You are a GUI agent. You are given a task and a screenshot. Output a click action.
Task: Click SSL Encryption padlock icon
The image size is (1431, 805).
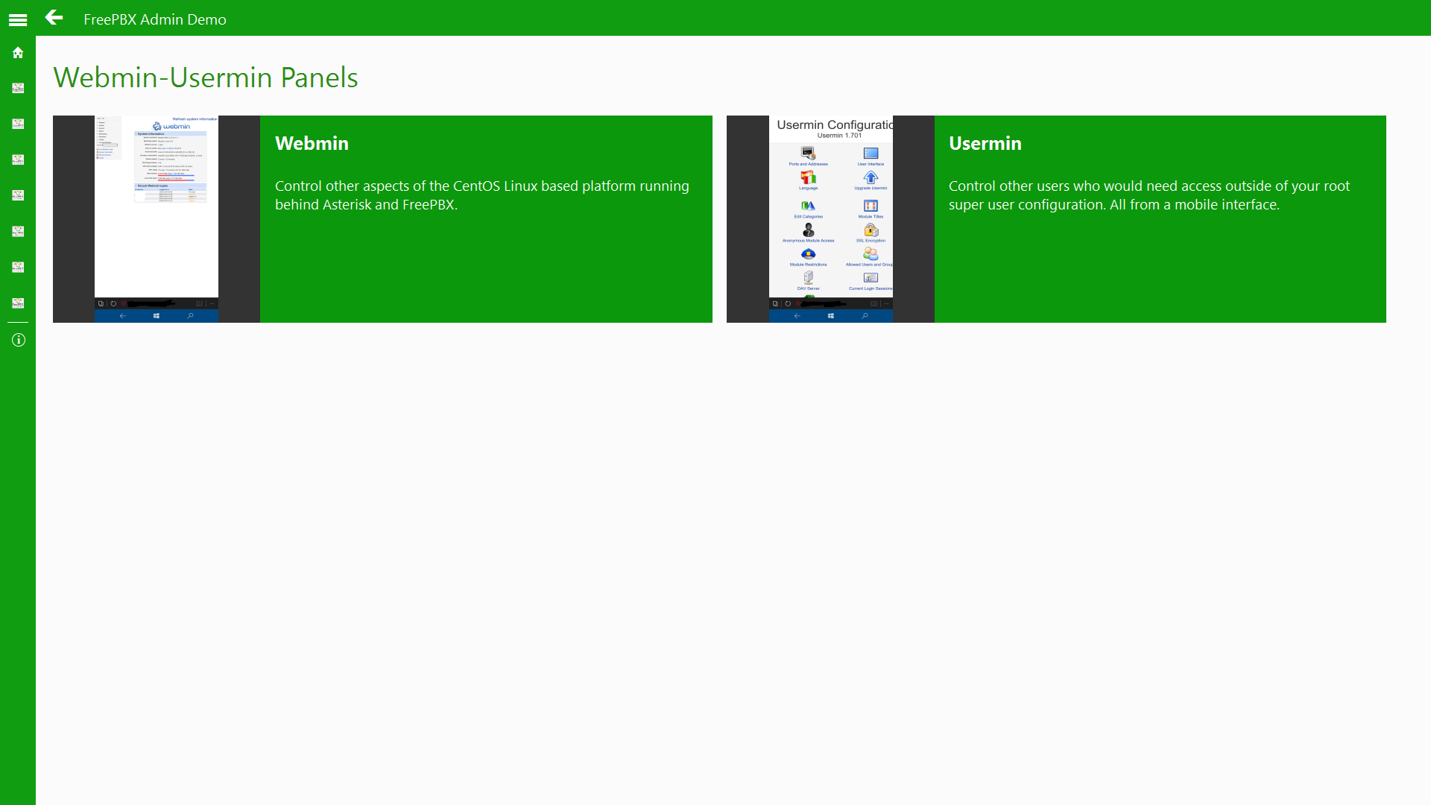[870, 231]
